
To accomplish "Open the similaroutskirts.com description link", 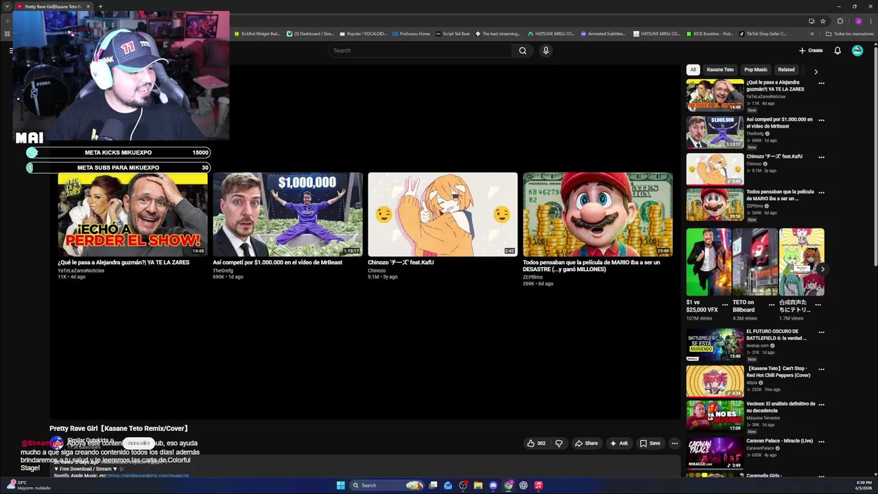I will click(x=148, y=475).
